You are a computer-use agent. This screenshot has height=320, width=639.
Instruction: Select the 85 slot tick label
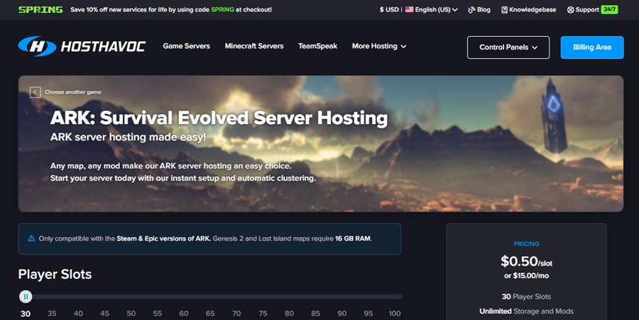315,314
